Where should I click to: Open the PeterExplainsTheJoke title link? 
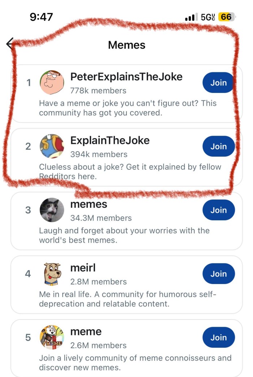click(x=126, y=77)
